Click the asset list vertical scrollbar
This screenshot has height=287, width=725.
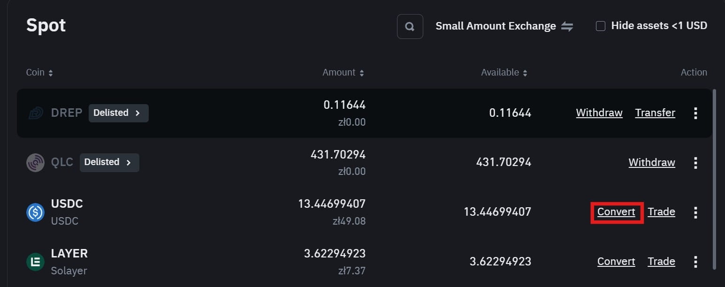tap(715, 180)
